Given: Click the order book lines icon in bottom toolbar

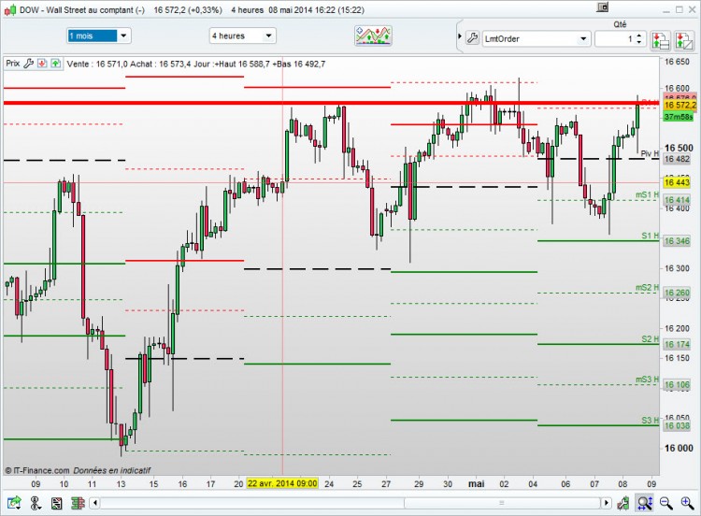Looking at the screenshot, I should tap(78, 503).
